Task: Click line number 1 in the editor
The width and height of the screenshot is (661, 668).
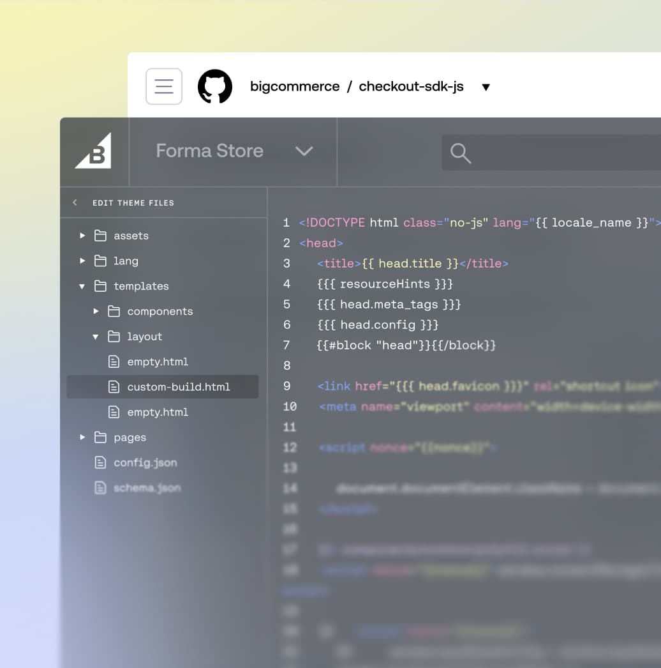Action: pyautogui.click(x=286, y=222)
